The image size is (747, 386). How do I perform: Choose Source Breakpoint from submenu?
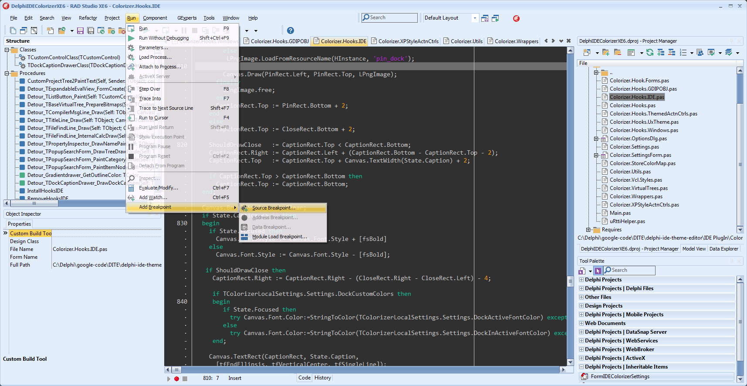click(283, 208)
